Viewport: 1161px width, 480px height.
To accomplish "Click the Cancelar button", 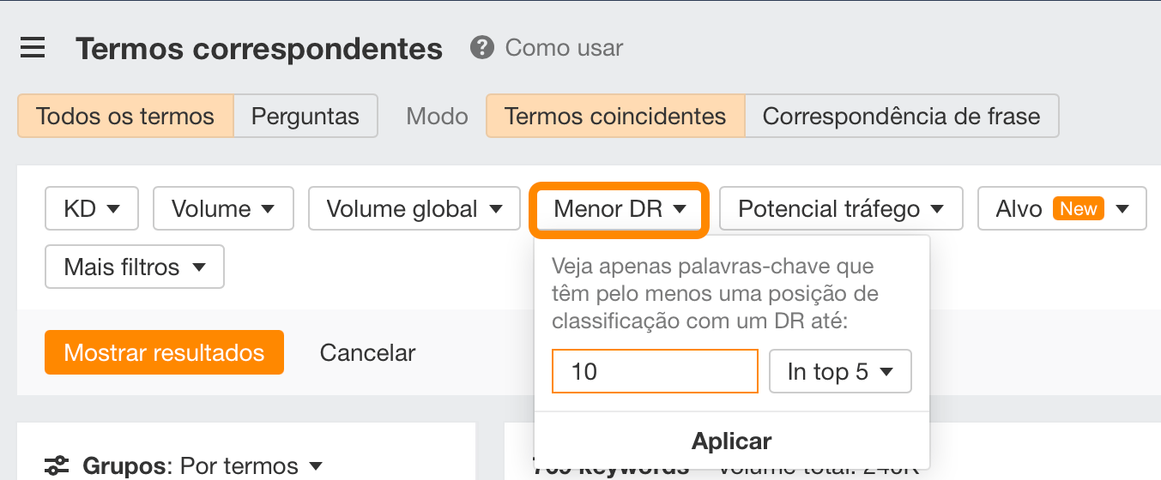I will coord(367,352).
